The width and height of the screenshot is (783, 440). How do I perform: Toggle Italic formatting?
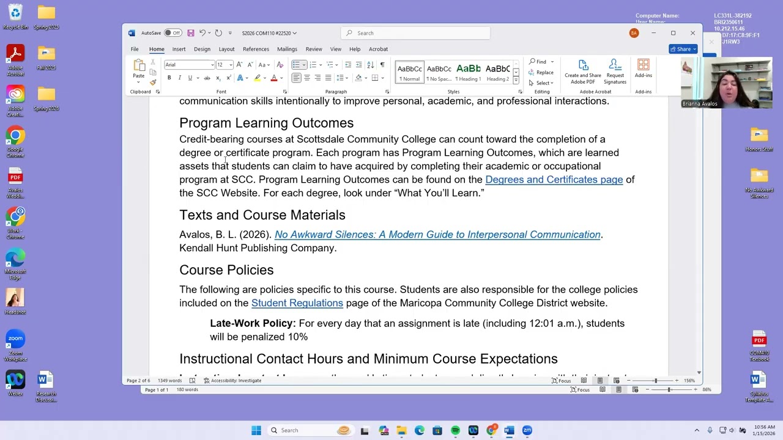[x=179, y=78]
